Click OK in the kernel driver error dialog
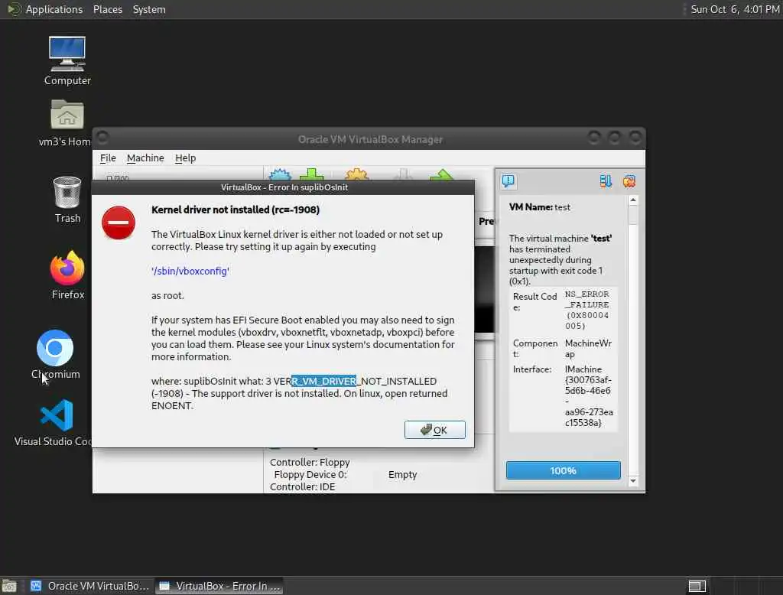This screenshot has width=783, height=595. [435, 430]
